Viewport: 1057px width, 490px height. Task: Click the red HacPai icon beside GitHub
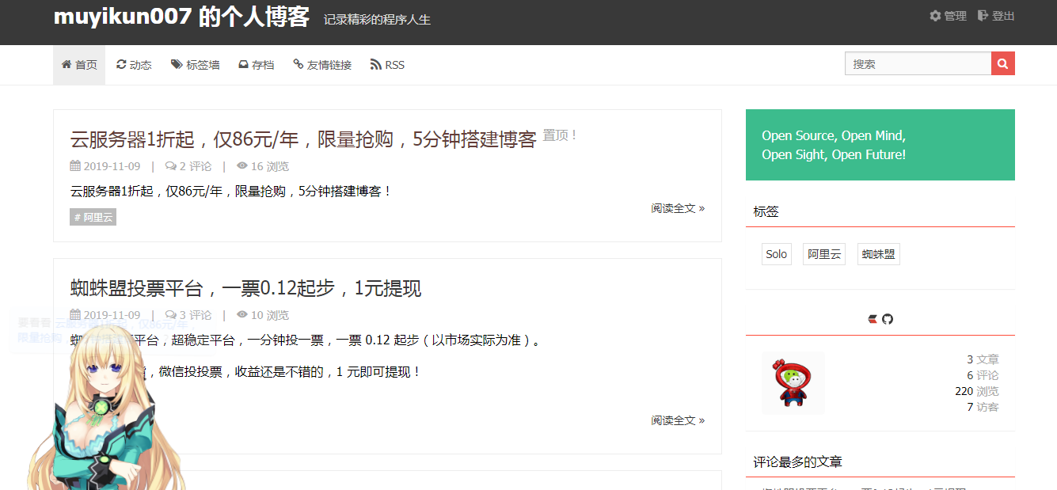[873, 319]
